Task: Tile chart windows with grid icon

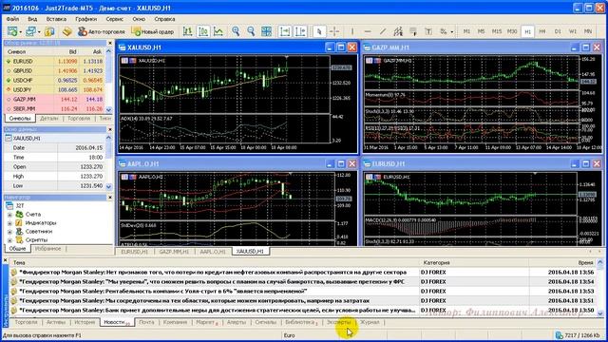Action: coord(266,31)
